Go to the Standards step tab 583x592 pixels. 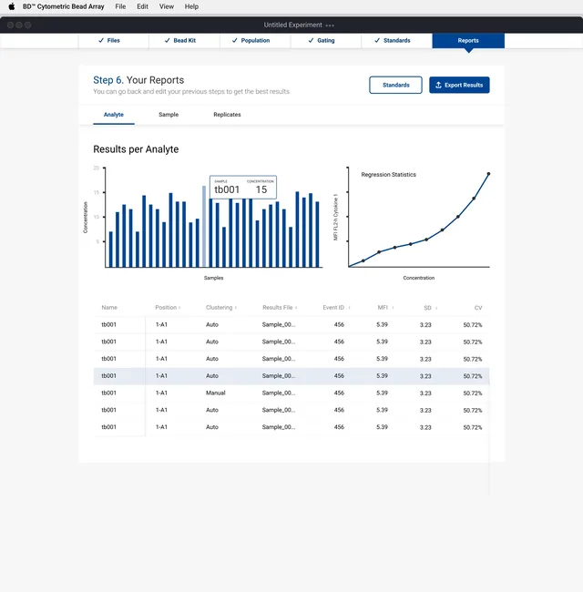coord(396,40)
